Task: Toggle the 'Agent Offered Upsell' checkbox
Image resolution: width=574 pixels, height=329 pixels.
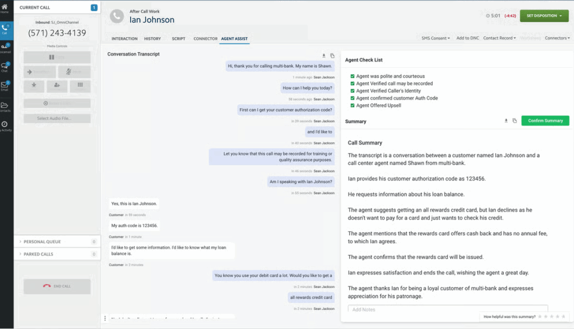Action: (352, 105)
